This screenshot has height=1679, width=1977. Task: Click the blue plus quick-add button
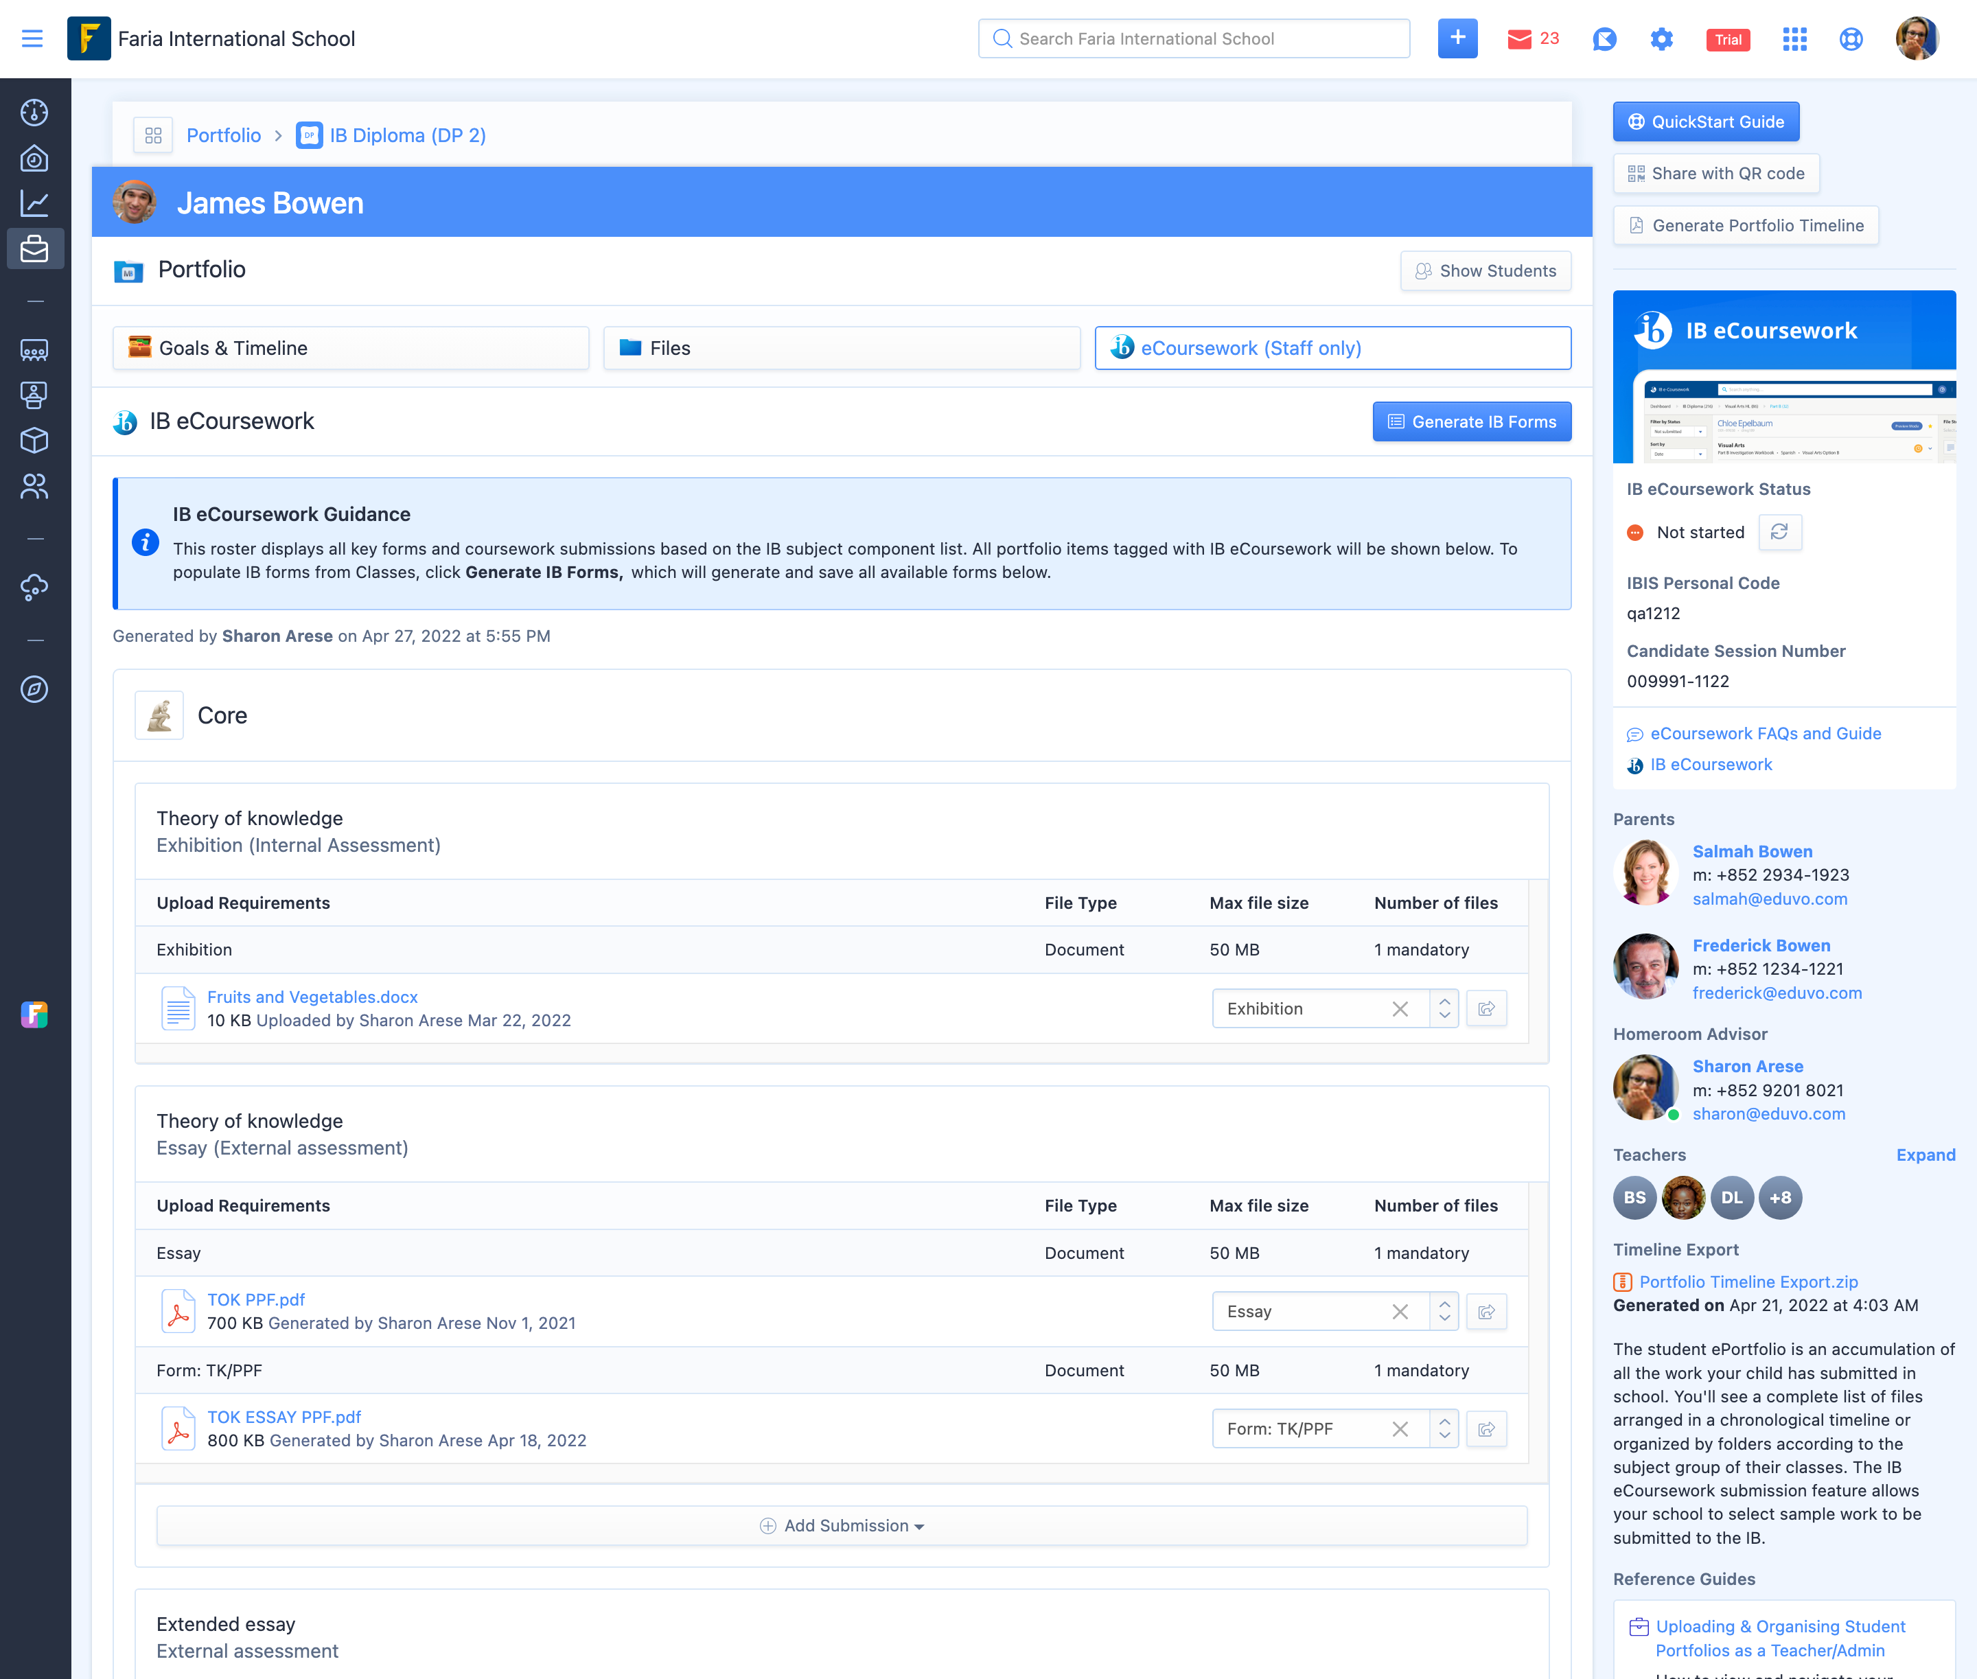[1457, 39]
